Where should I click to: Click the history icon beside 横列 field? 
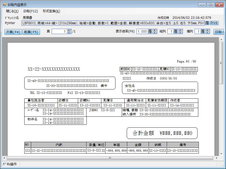pyautogui.click(x=203, y=31)
